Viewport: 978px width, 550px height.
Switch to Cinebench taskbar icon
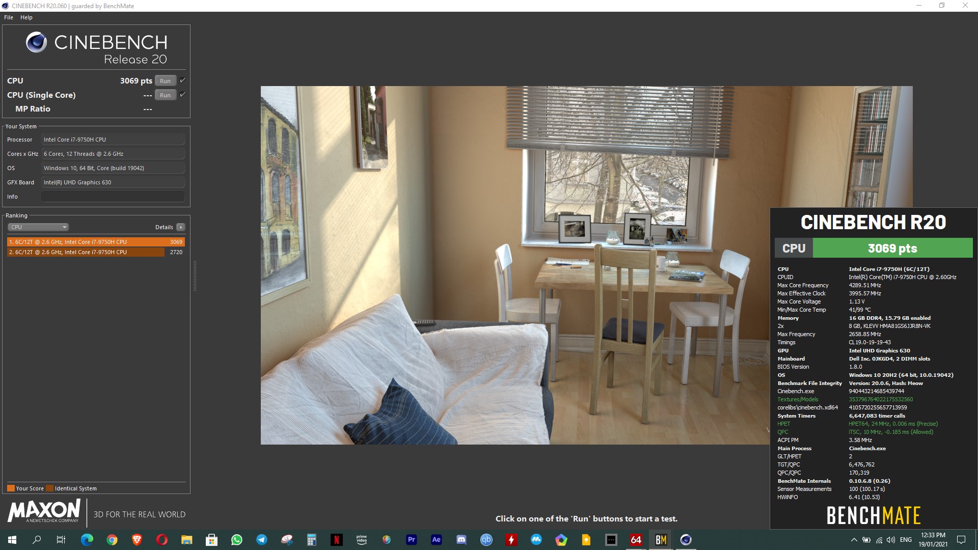[x=686, y=540]
